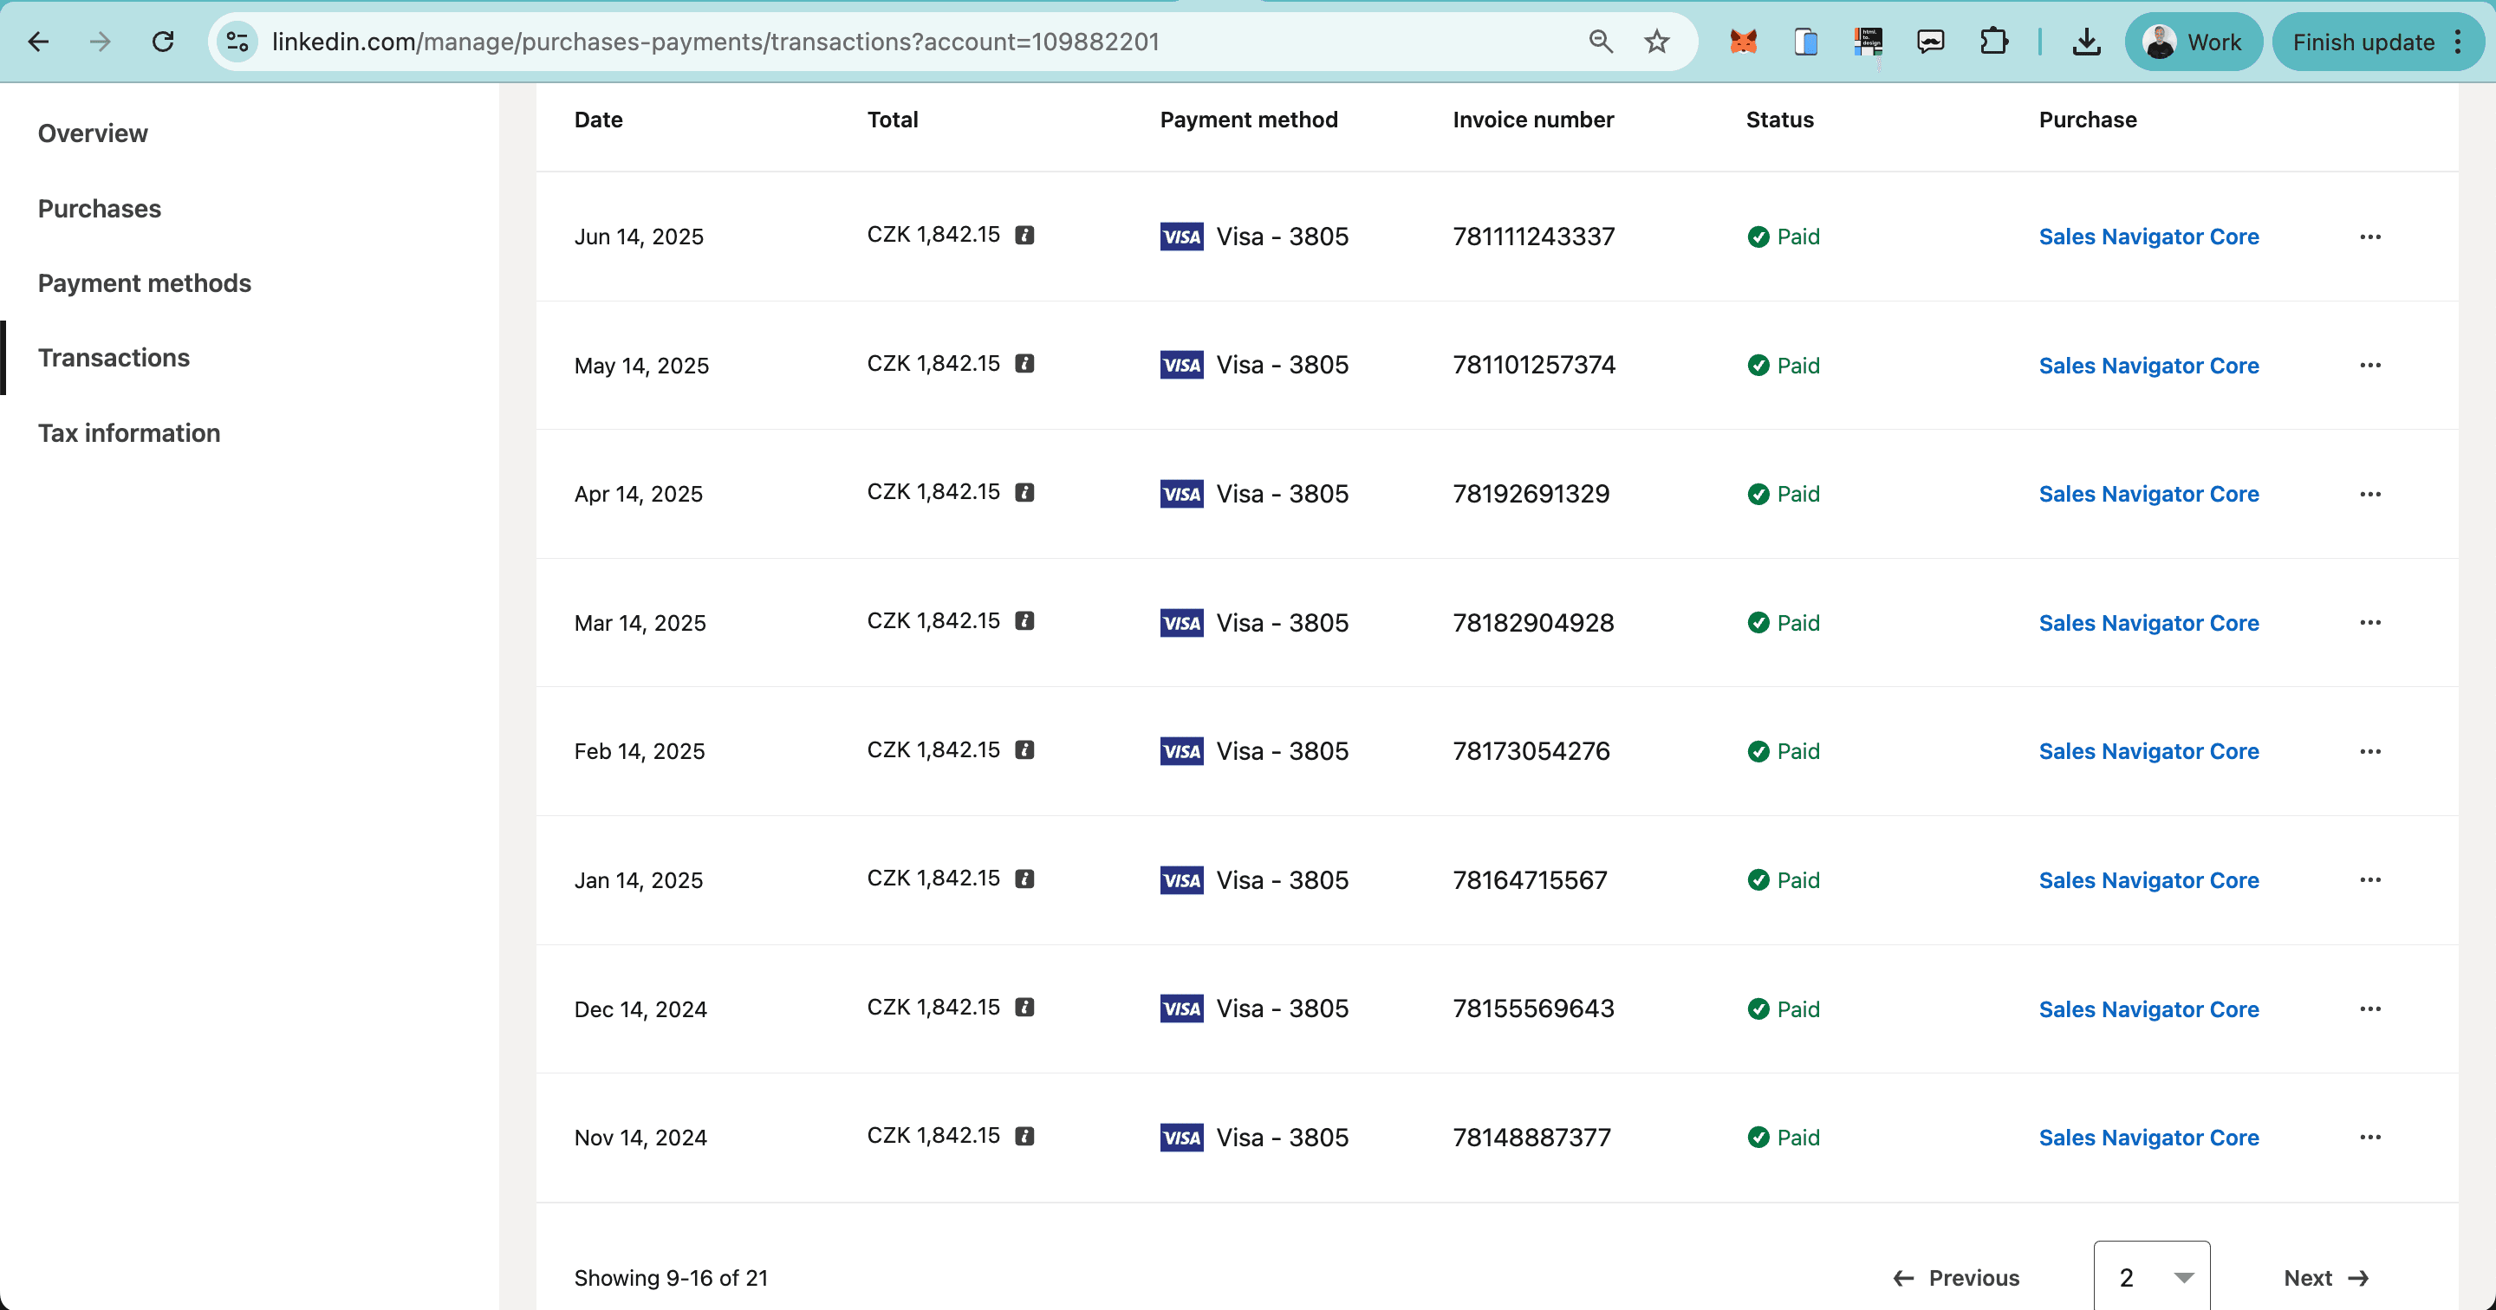Switch to the Overview section
The image size is (2496, 1310).
[93, 133]
